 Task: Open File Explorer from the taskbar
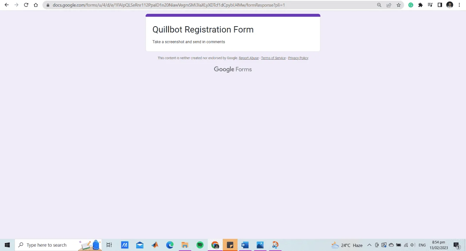click(x=185, y=245)
